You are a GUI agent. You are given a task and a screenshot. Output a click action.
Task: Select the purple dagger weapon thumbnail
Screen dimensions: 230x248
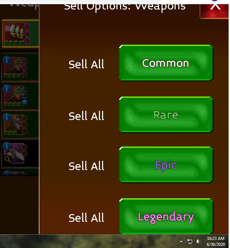21,153
